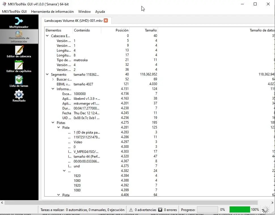Viewport: 275px width, 215px height.
Task: Collapse the second Pista node at 4.406
Action: tap(59, 195)
